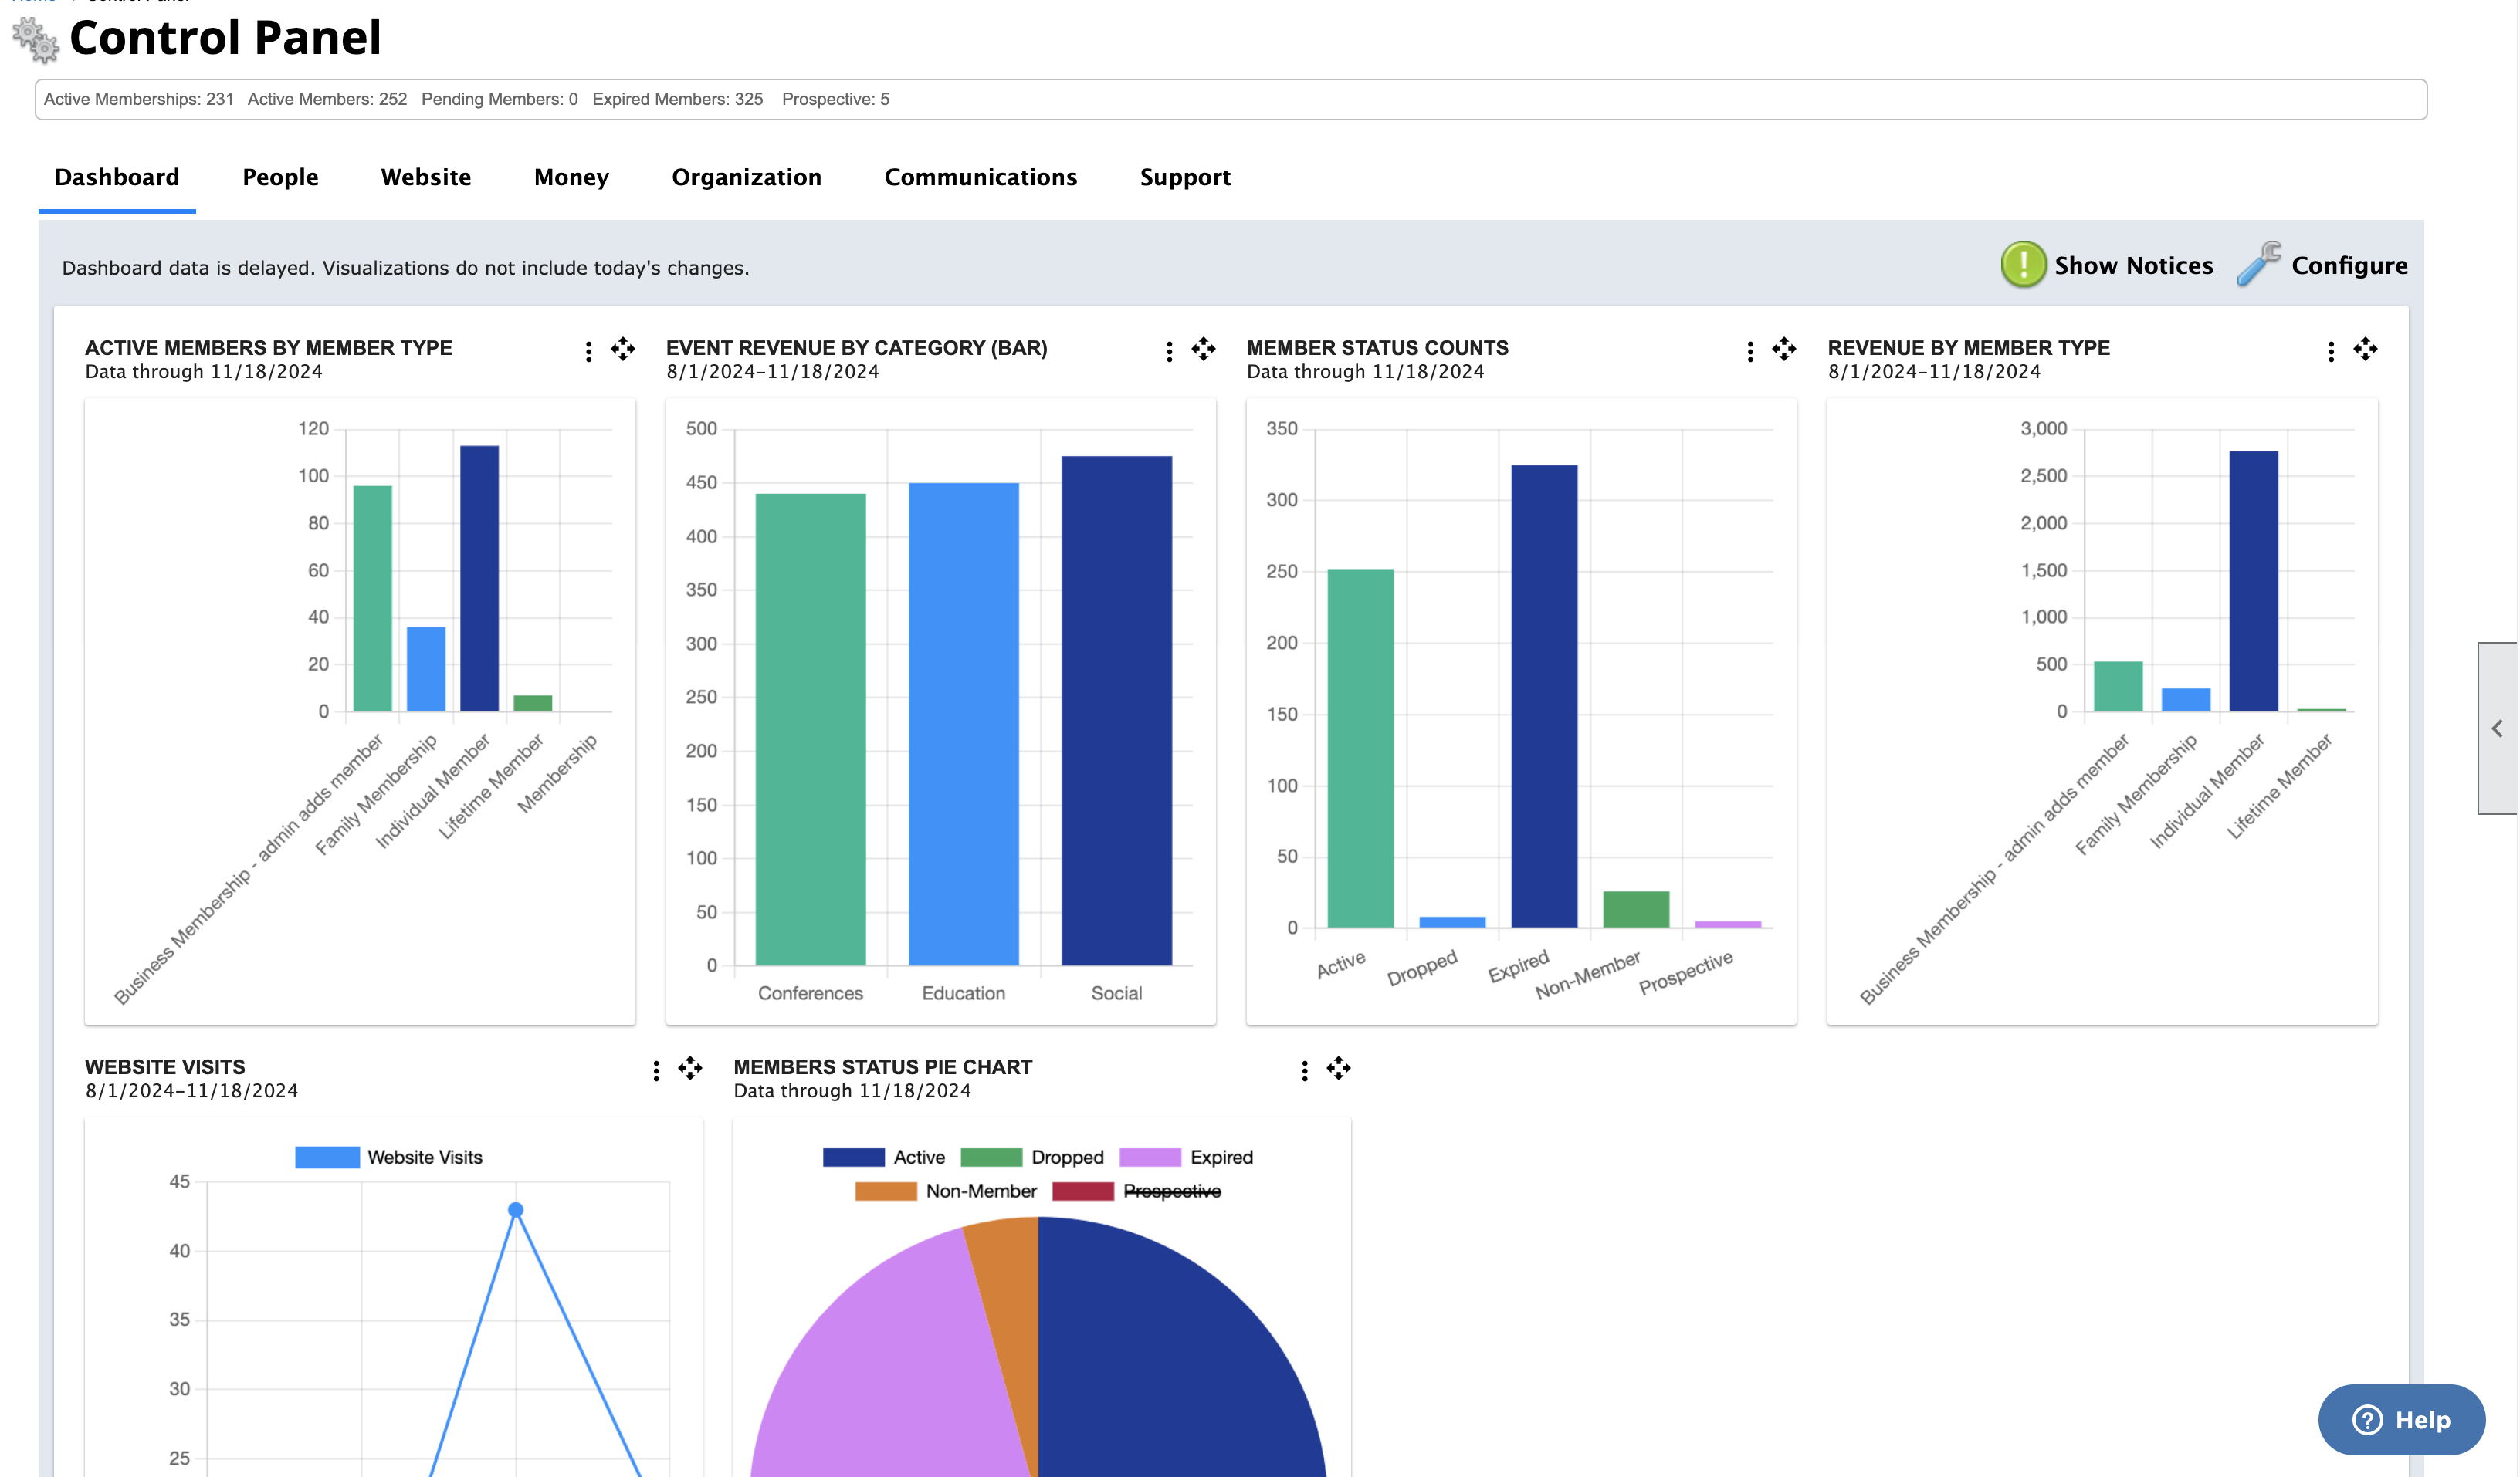The height and width of the screenshot is (1477, 2520).
Task: Toggle the Website Visits legend entry
Action: (x=425, y=1156)
